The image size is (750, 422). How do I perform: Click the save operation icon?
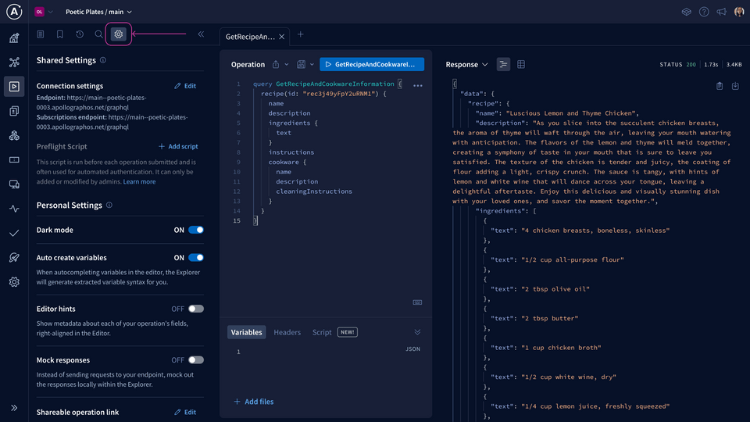pos(301,64)
